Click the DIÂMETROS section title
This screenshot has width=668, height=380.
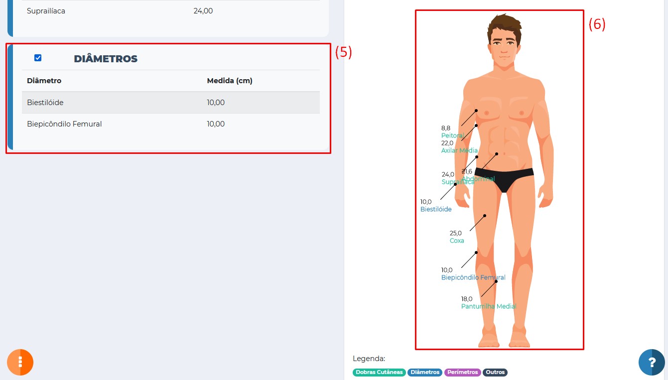coord(106,59)
